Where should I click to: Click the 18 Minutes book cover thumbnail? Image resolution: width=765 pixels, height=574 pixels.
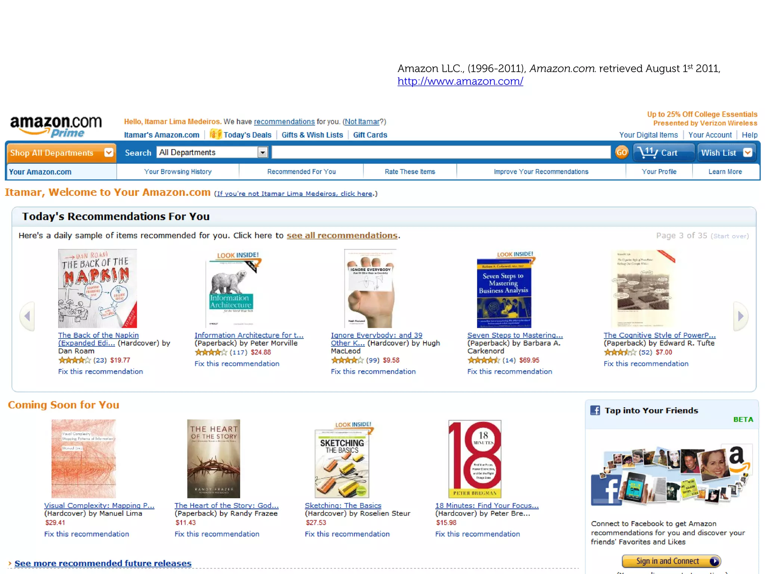[475, 459]
